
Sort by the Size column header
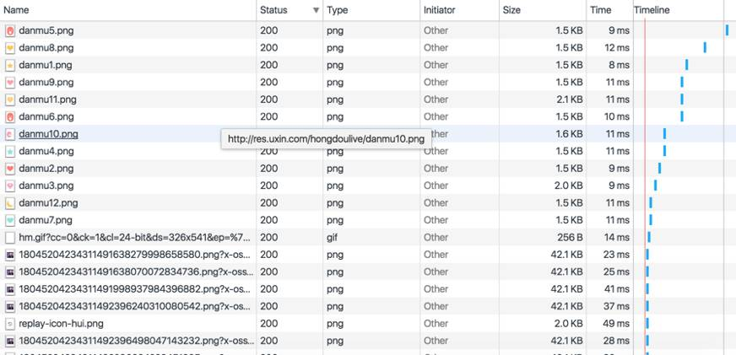pyautogui.click(x=511, y=10)
